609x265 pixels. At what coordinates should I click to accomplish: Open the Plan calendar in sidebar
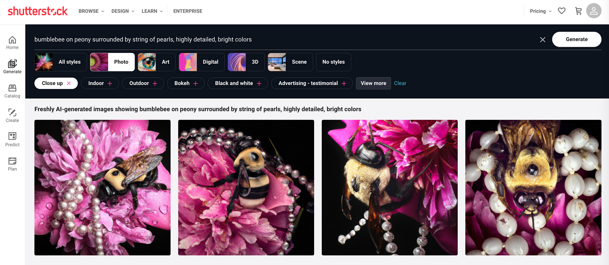(x=12, y=164)
